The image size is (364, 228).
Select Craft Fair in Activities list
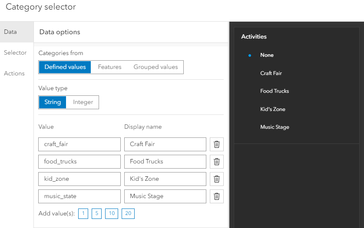271,73
